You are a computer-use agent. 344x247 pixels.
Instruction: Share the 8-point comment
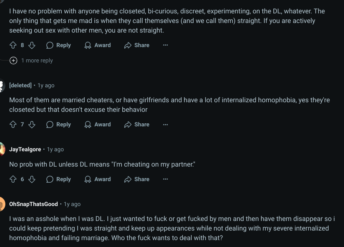click(x=137, y=45)
